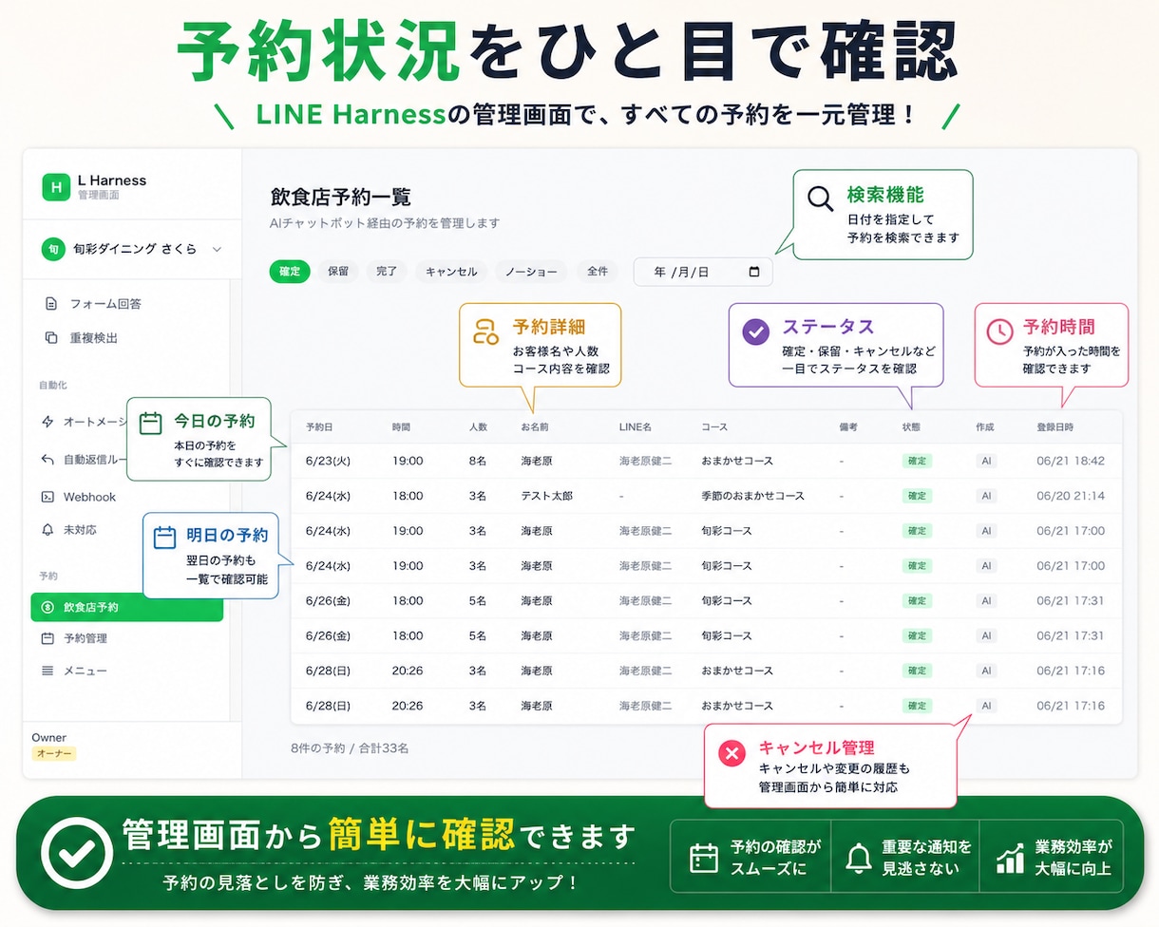Click the オーナー role badge

(53, 753)
